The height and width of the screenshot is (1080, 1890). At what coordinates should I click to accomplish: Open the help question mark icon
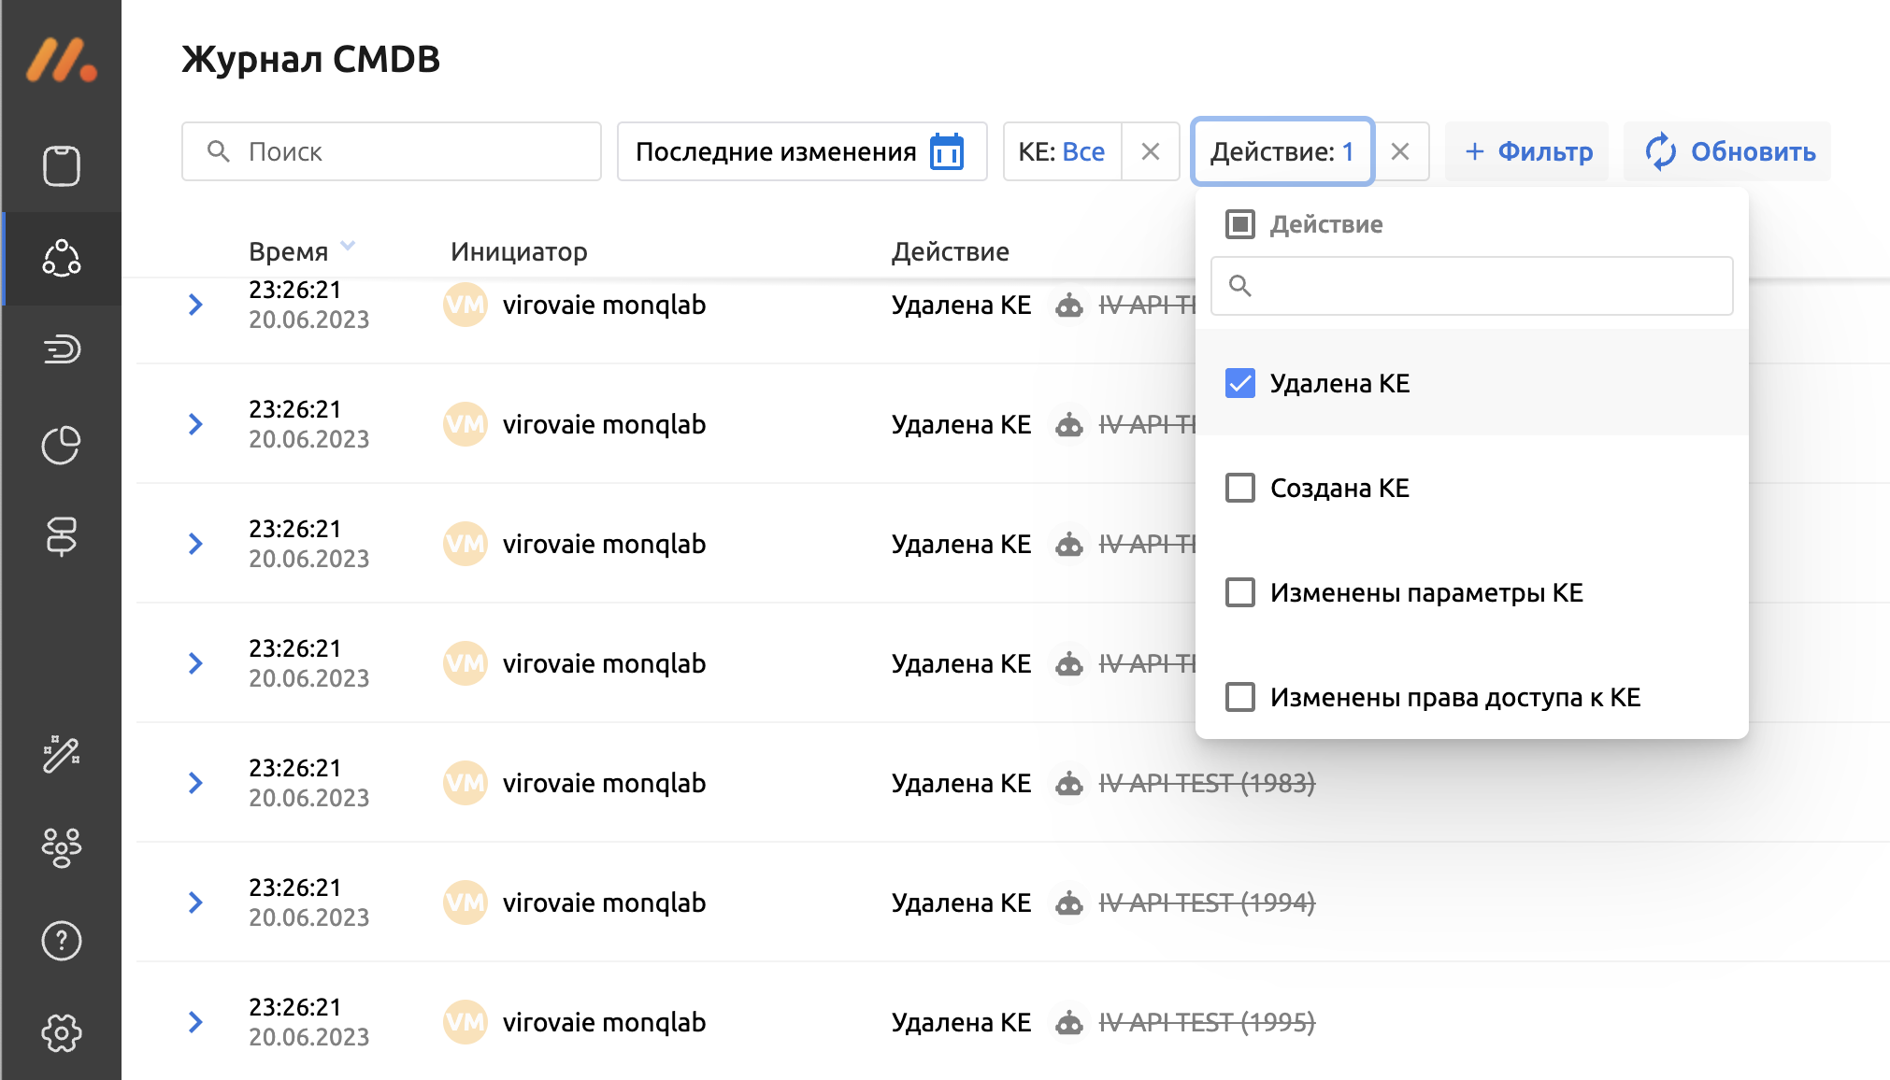click(x=62, y=940)
